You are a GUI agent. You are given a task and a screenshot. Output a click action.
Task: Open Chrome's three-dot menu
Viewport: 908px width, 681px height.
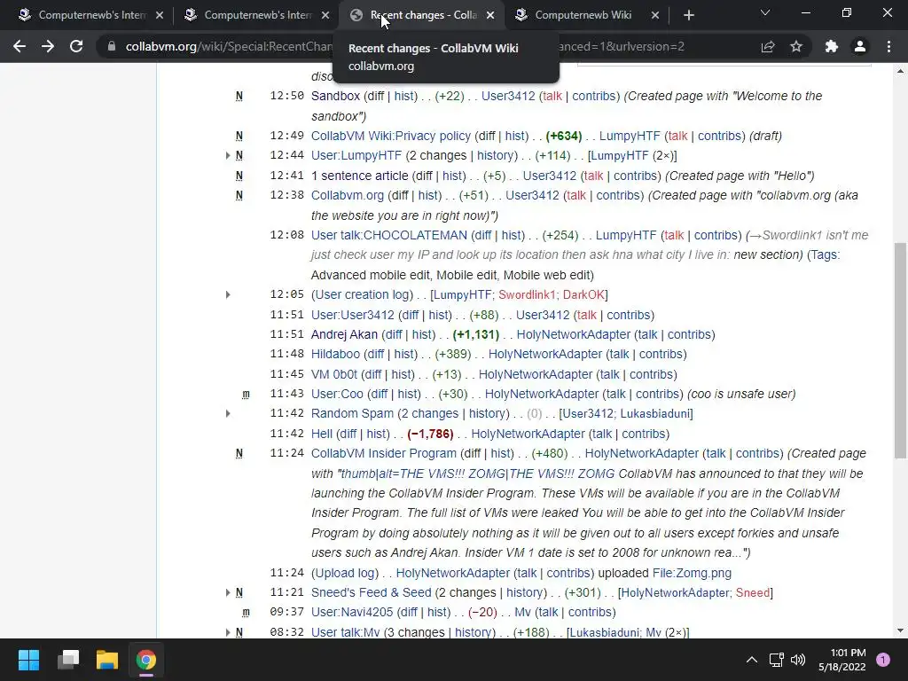click(888, 46)
